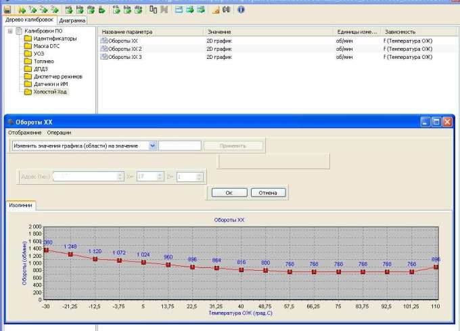The height and width of the screenshot is (331, 460).
Task: Switch to the Диаграмма tab
Action: [72, 21]
